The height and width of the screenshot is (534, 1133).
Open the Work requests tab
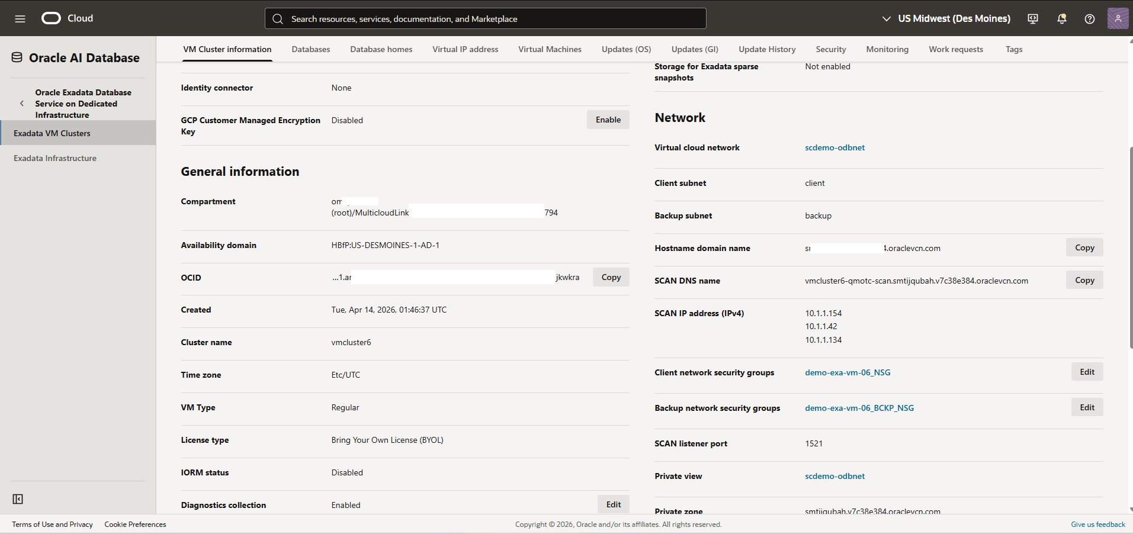click(x=956, y=49)
